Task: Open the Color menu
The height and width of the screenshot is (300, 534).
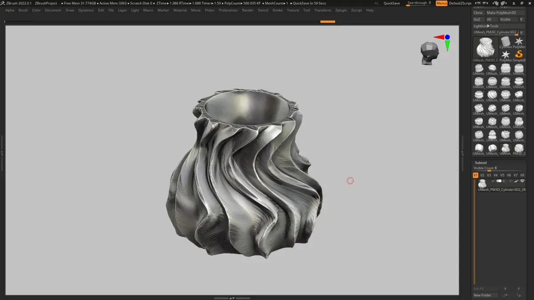Action: [x=36, y=10]
